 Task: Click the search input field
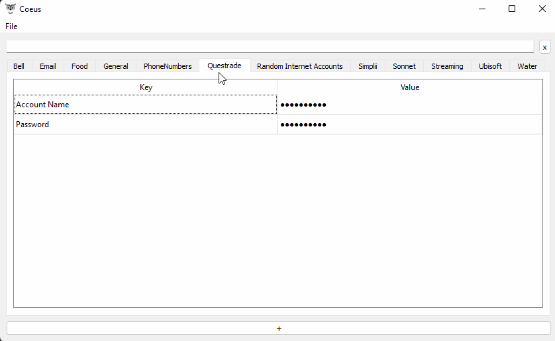[x=270, y=47]
